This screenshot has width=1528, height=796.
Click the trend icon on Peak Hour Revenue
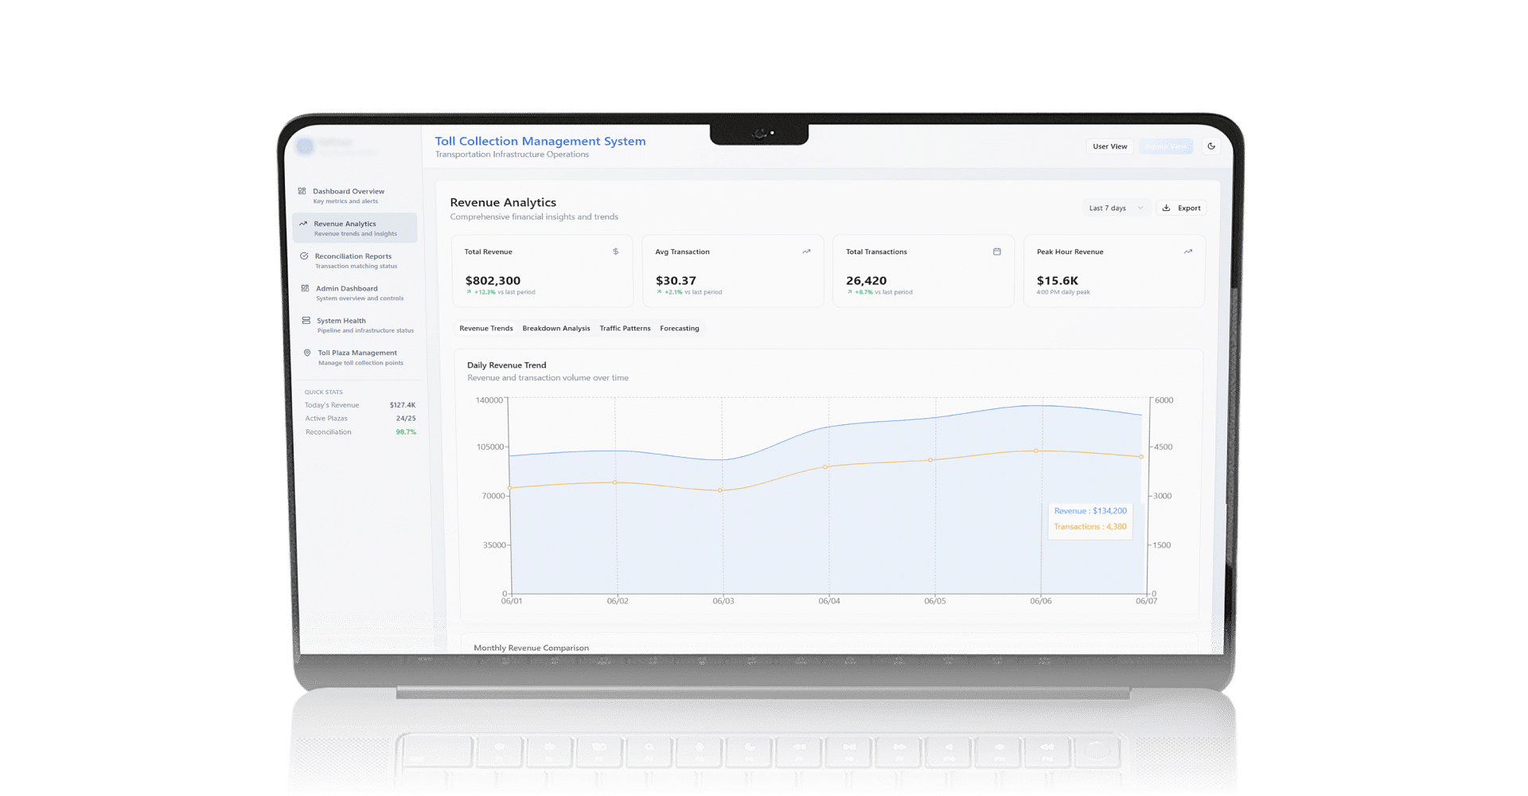(1187, 252)
